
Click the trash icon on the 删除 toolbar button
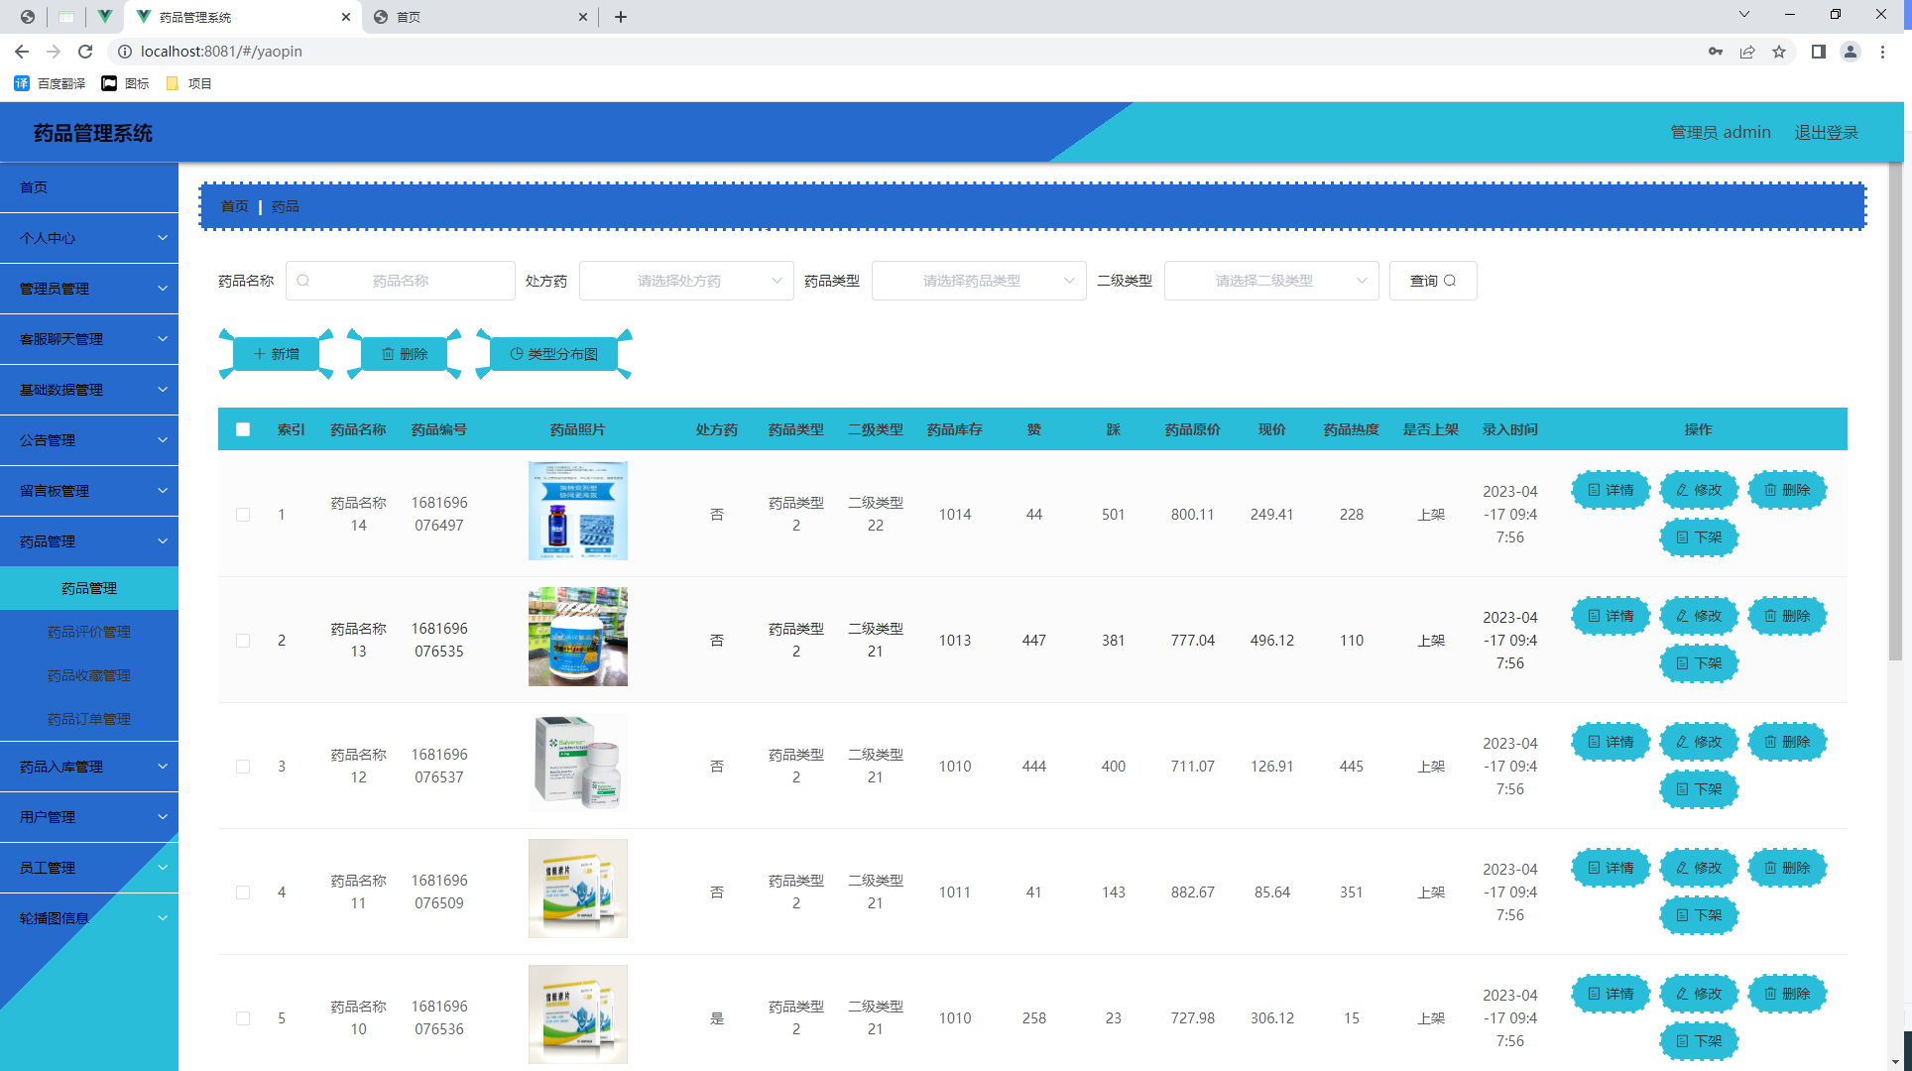tap(388, 353)
